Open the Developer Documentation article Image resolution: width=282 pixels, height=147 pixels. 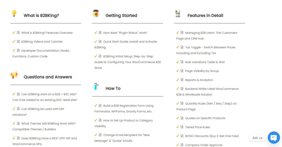45,51
